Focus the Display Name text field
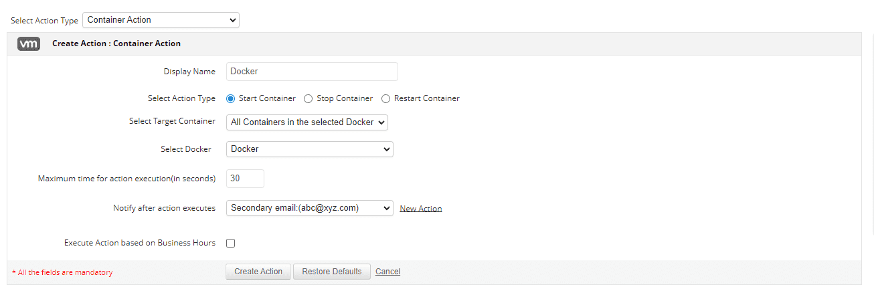874x289 pixels. point(312,72)
